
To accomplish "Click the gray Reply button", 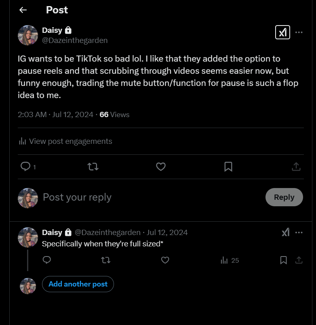I will tap(284, 197).
